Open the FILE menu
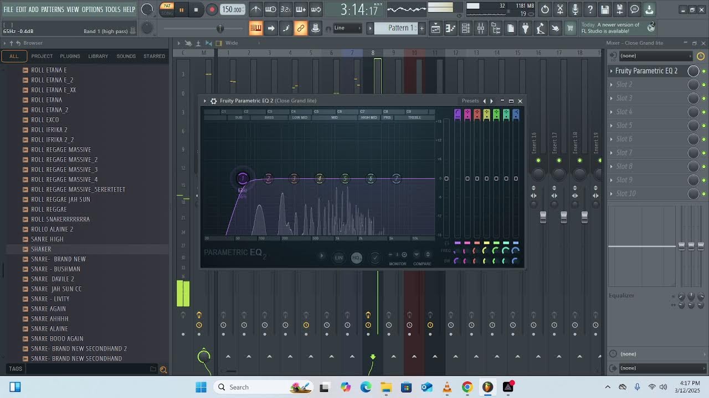 coord(8,9)
